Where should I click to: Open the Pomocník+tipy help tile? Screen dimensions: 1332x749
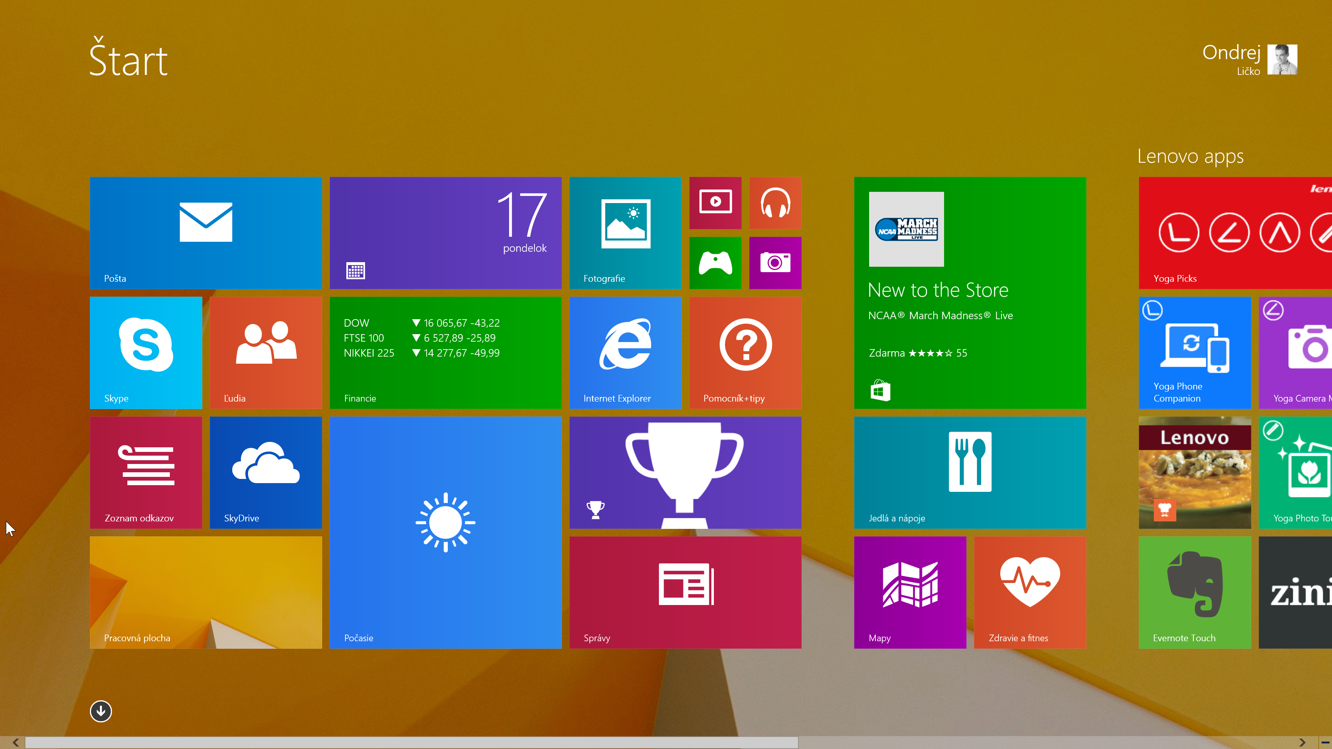point(745,352)
